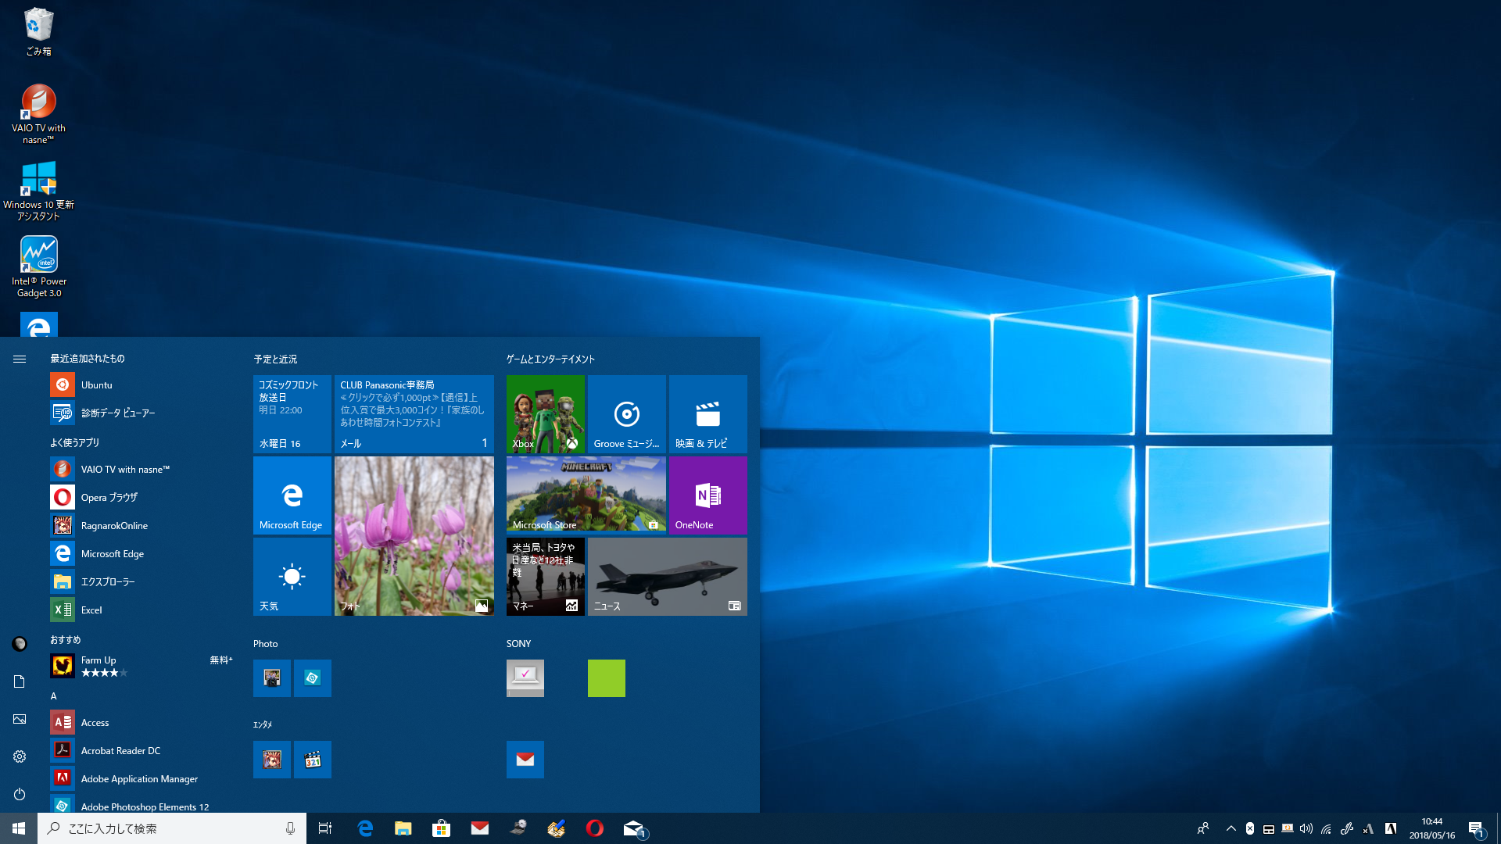
Task: Open Task View on the taskbar
Action: (x=325, y=828)
